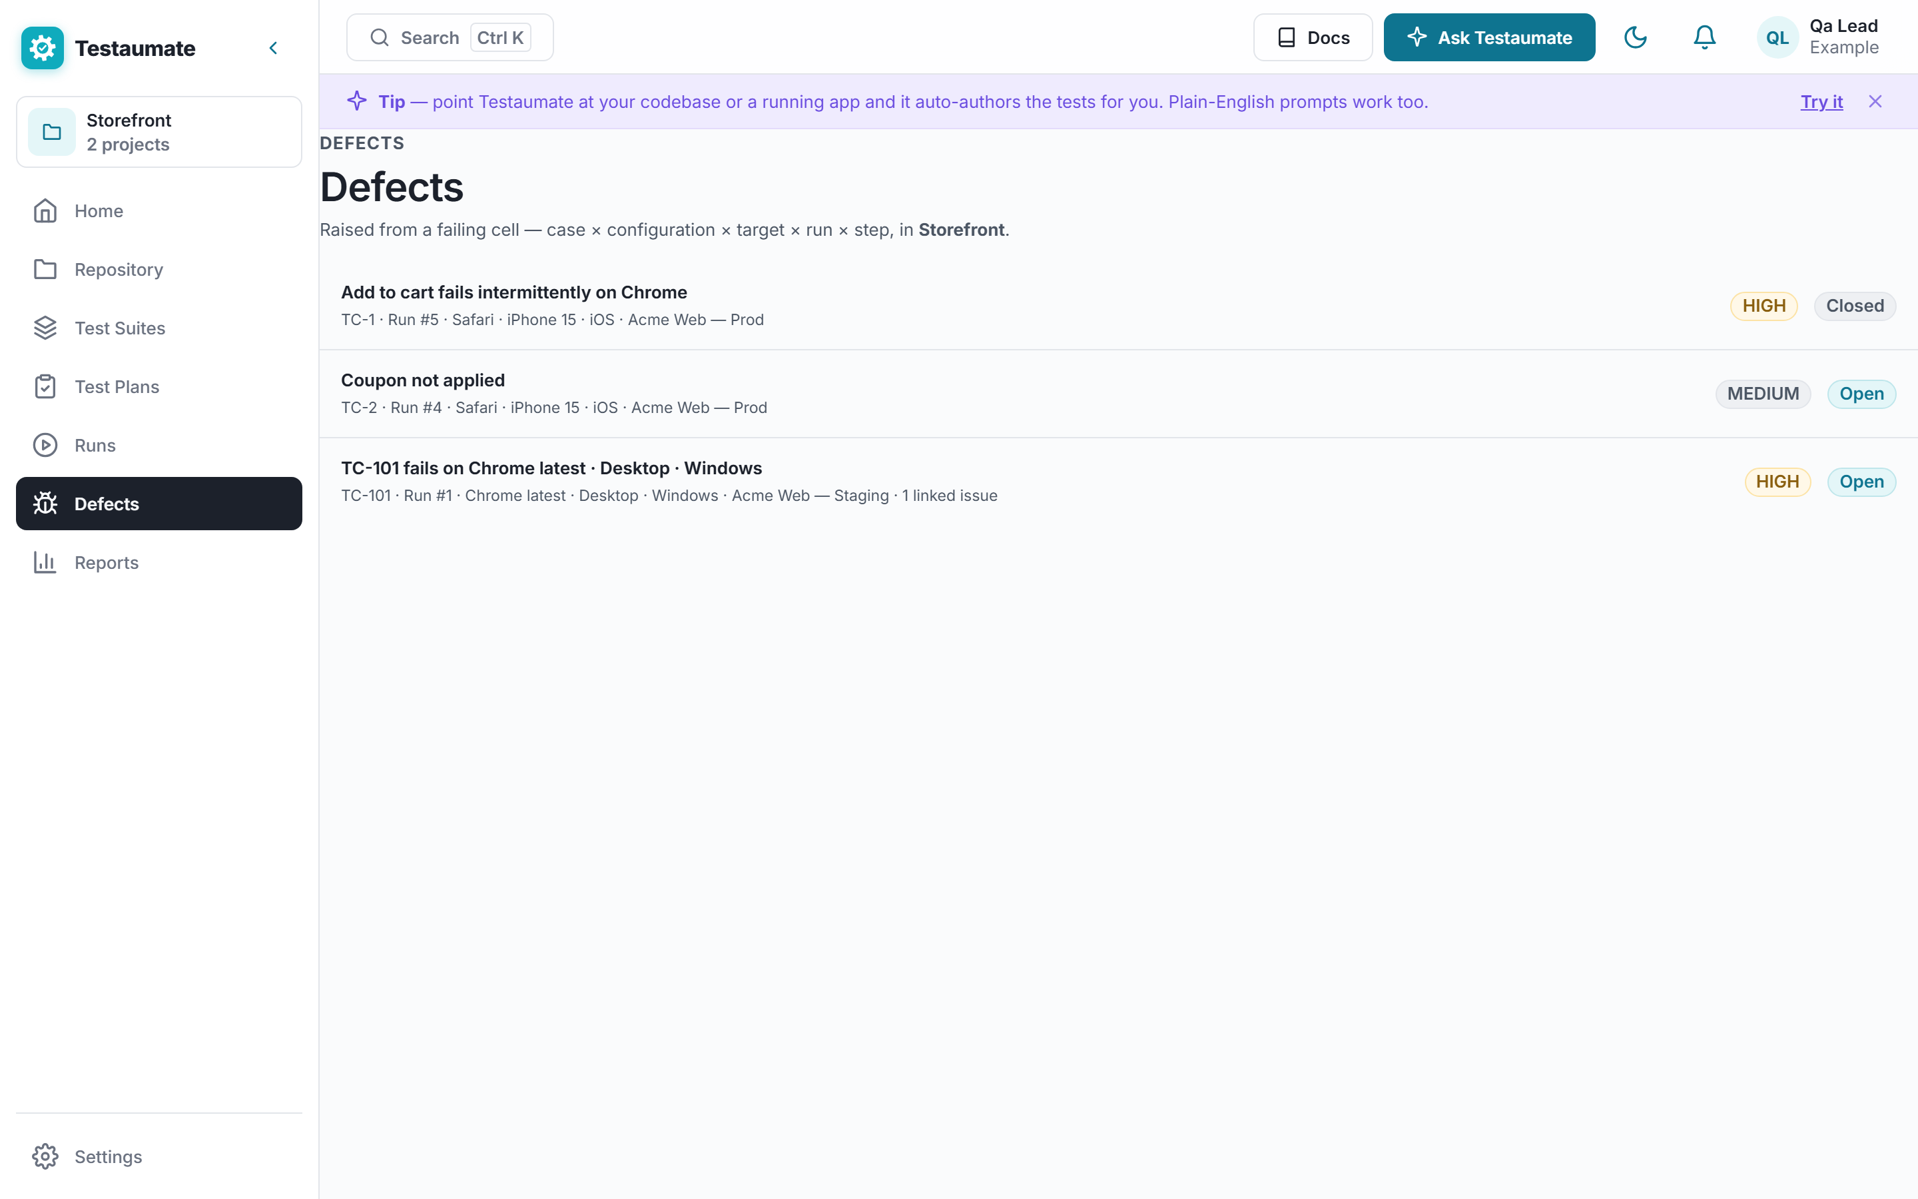Click the Test Suites layers icon
Viewport: 1918px width, 1199px height.
point(45,328)
